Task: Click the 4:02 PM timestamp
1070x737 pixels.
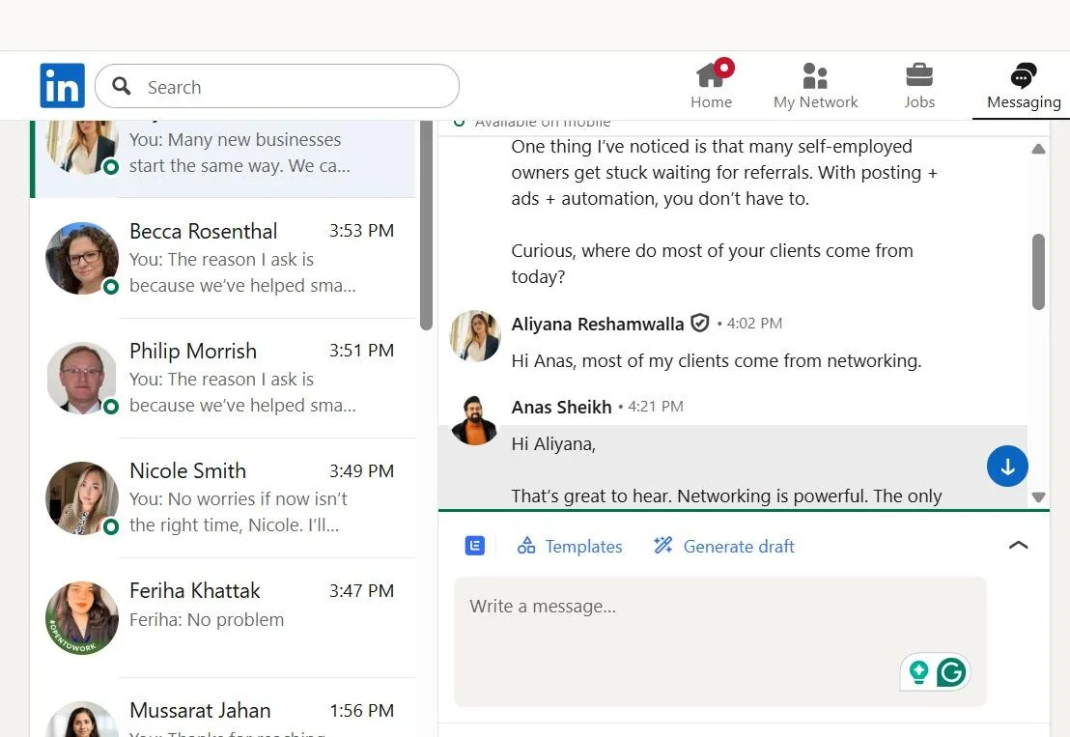Action: pyautogui.click(x=754, y=324)
